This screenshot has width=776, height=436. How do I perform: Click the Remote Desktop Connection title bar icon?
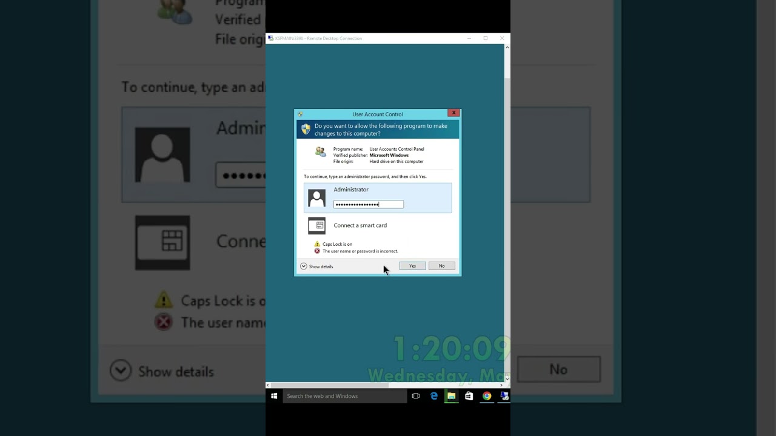(x=270, y=38)
